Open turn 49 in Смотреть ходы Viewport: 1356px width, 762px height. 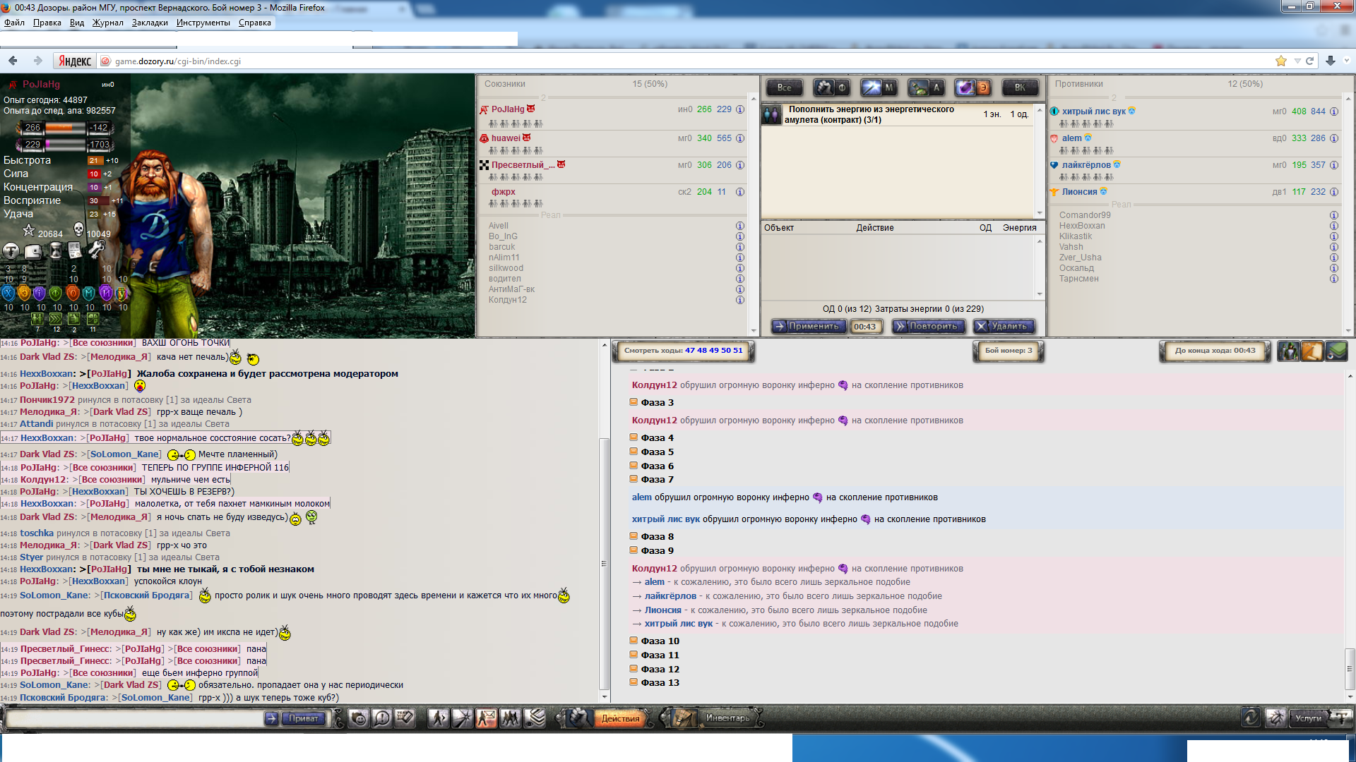tap(713, 350)
